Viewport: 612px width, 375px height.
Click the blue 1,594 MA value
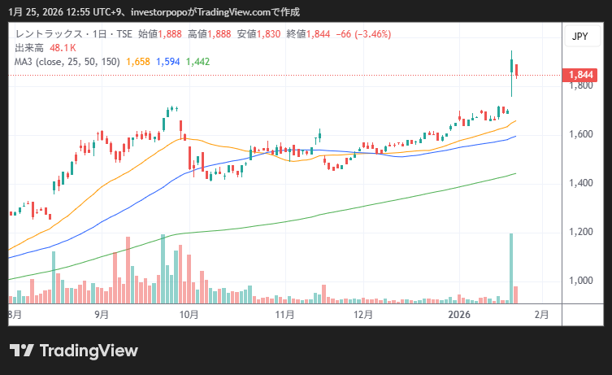point(168,61)
